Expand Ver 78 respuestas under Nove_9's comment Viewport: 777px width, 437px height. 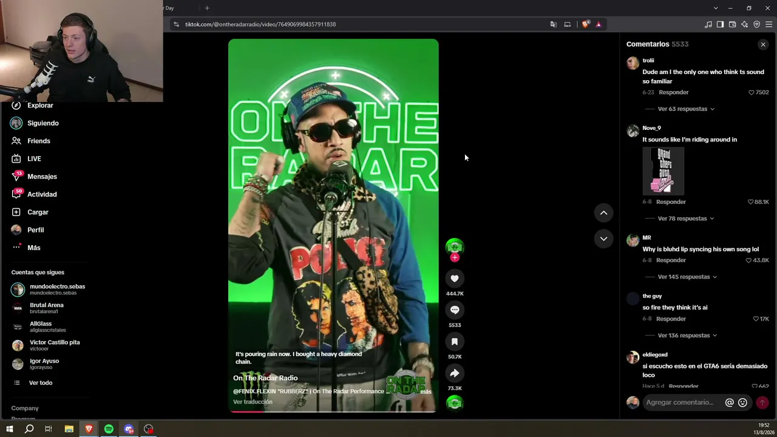[x=686, y=218]
